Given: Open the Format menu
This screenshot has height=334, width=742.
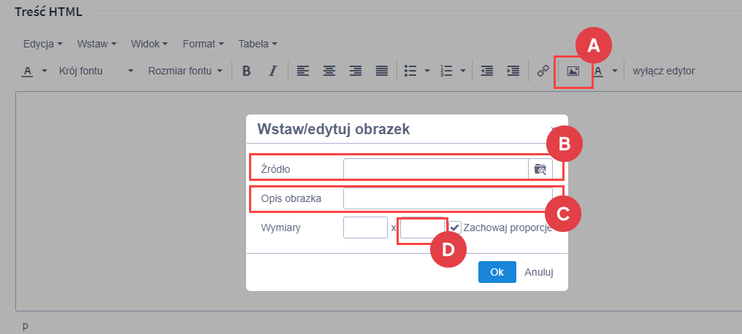Looking at the screenshot, I should click(204, 44).
